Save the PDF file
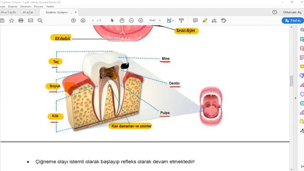This screenshot has height=171, width=304. [x=2, y=20]
